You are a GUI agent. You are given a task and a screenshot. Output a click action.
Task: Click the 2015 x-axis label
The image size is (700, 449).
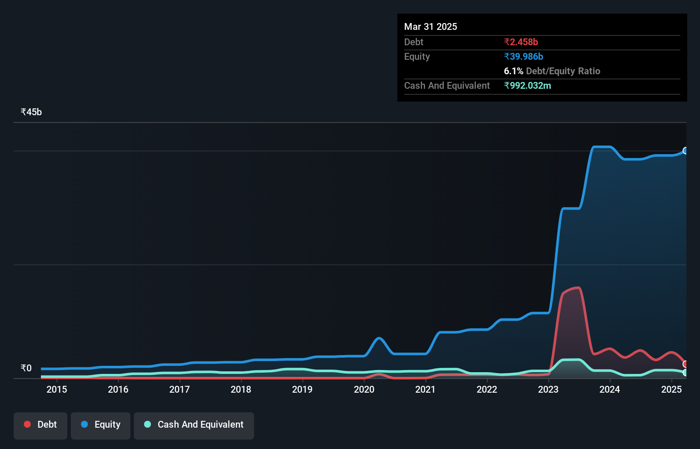pos(57,389)
